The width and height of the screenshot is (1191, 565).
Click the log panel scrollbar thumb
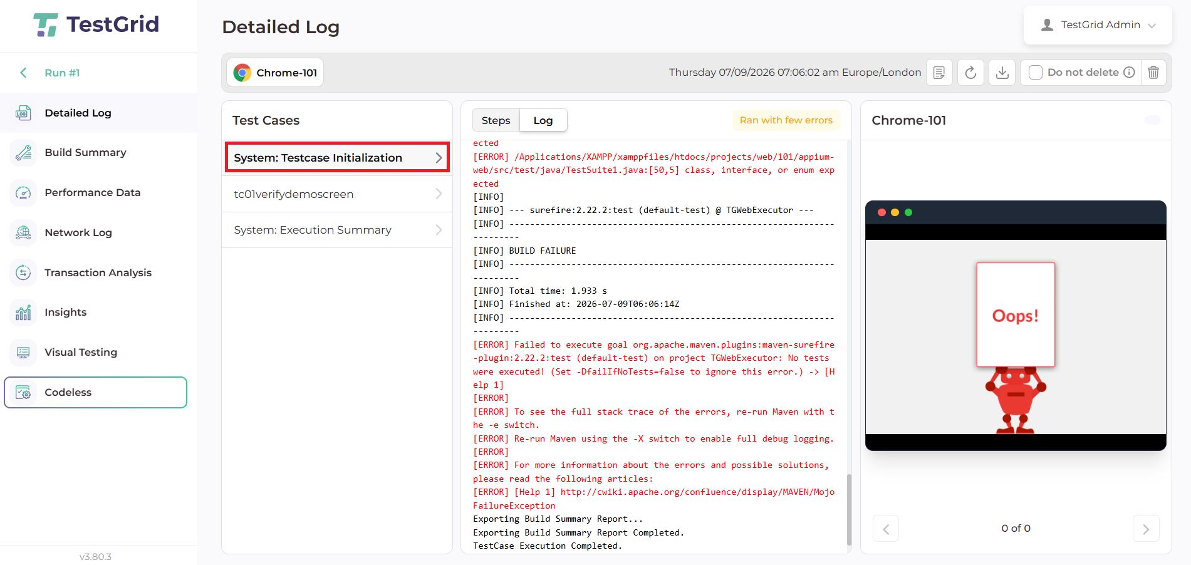pos(849,509)
